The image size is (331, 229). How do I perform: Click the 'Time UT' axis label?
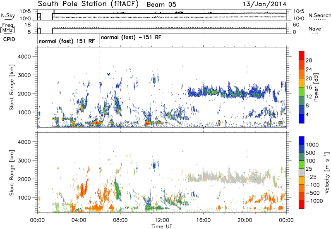pyautogui.click(x=162, y=226)
